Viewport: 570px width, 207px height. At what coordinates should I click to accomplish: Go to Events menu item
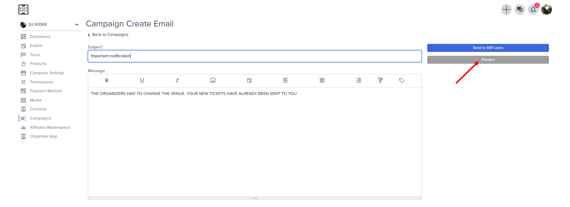pyautogui.click(x=36, y=46)
